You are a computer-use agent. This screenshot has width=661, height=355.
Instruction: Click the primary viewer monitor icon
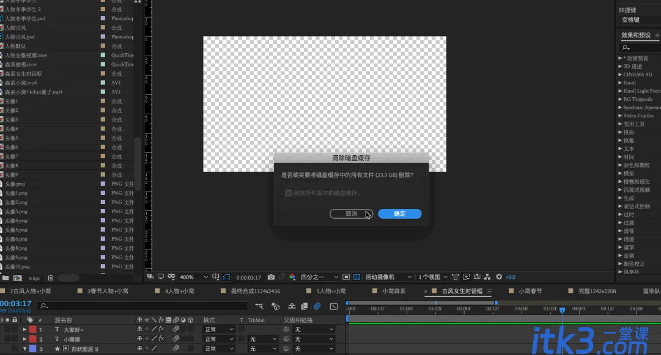[161, 277]
